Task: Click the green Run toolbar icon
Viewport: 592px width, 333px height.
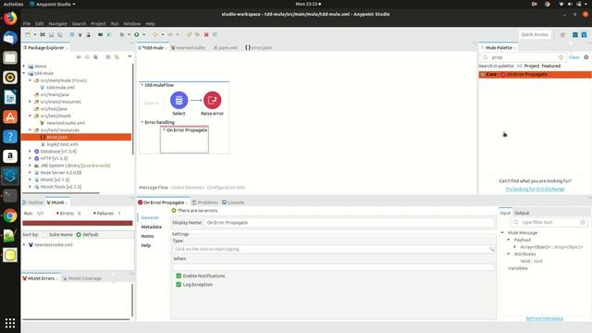Action: (x=137, y=35)
